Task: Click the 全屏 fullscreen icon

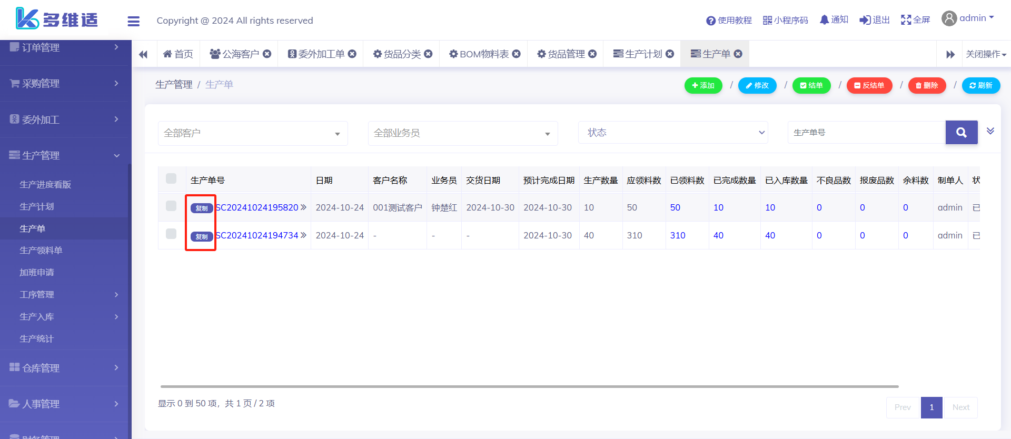Action: coord(906,20)
